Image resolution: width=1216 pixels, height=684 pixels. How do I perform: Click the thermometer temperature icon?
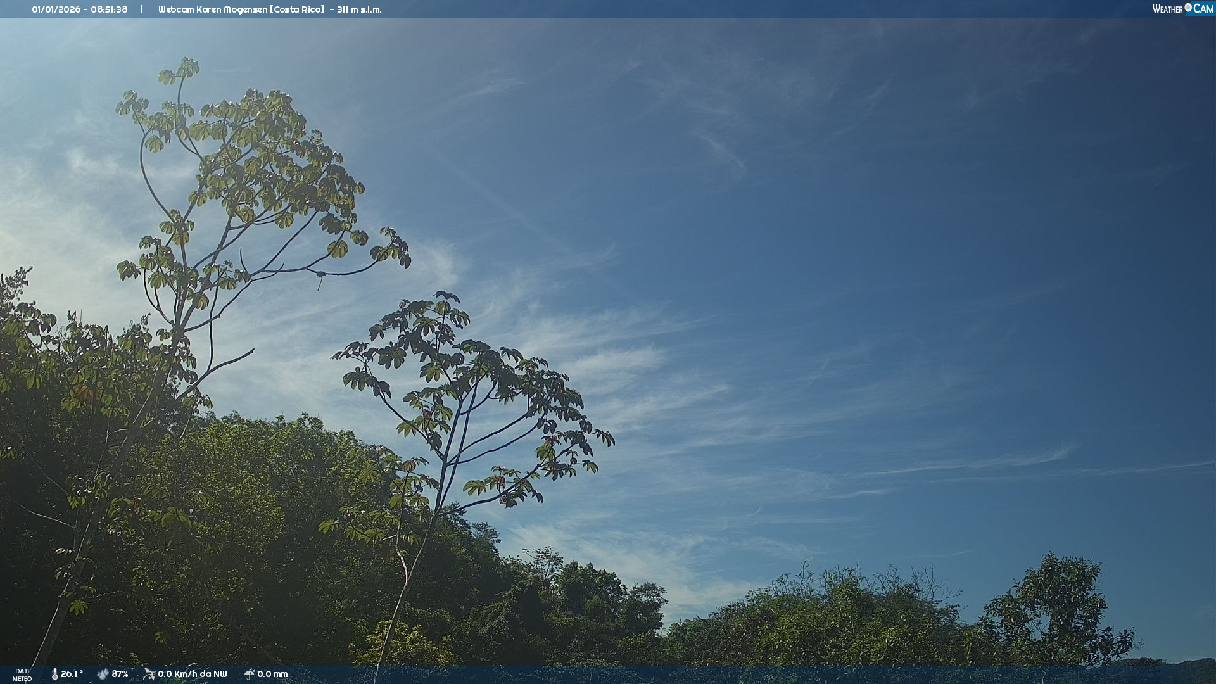coord(55,674)
